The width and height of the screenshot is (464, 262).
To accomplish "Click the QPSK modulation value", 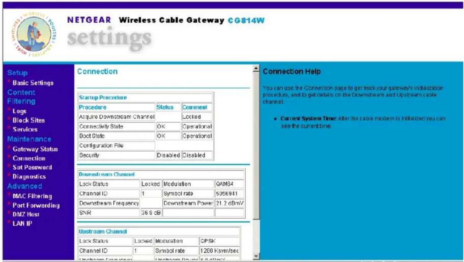I will click(209, 241).
